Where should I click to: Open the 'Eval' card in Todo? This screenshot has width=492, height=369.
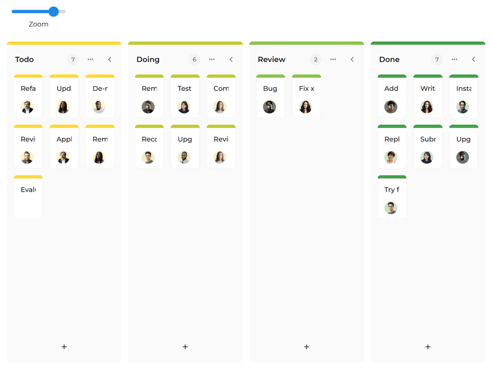click(28, 190)
